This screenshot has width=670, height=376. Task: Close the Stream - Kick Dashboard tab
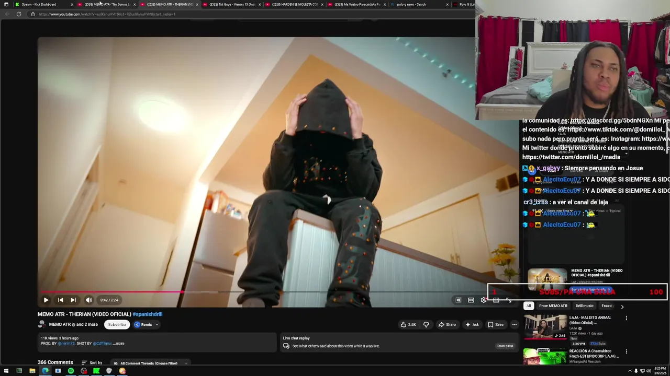coord(72,4)
